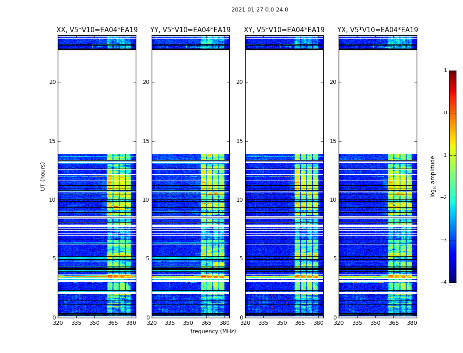Screen dimensions: 463x353
Task: Click the XX, V5*V10=EA04*EA19 panel title
Action: coord(97,30)
